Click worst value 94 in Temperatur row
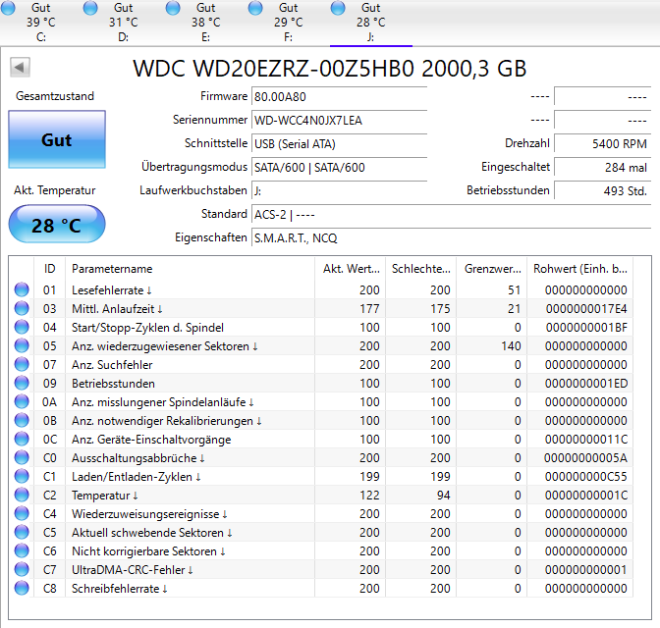660x628 pixels. [443, 496]
